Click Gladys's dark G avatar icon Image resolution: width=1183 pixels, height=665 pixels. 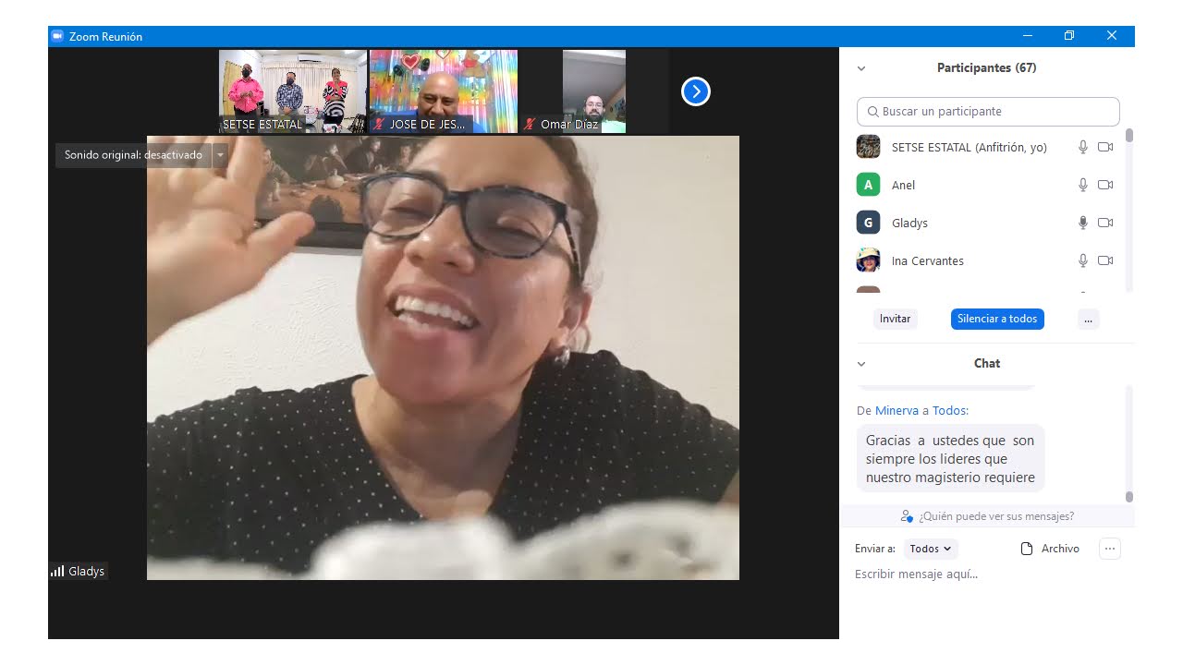click(x=868, y=223)
